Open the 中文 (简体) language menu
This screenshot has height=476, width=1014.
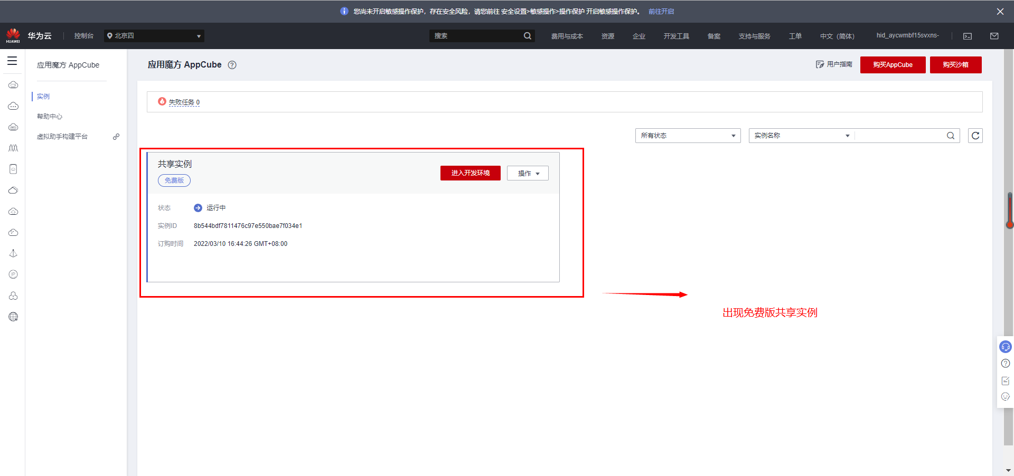point(837,36)
